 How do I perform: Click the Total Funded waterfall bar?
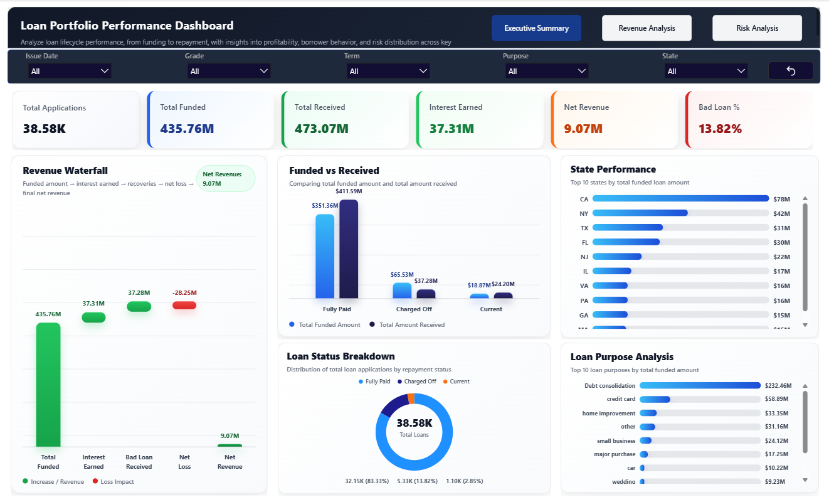(48, 385)
